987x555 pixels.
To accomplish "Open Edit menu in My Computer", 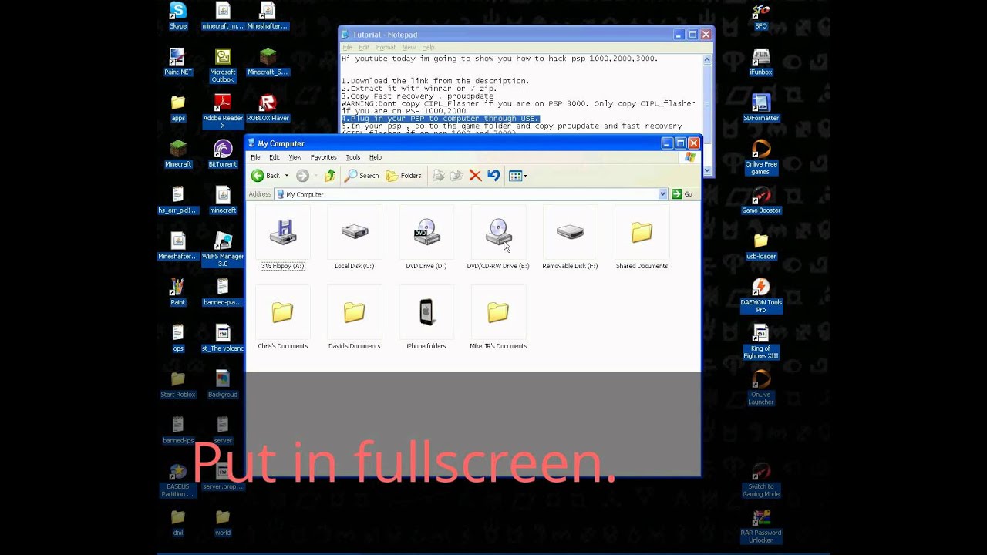I will click(274, 157).
